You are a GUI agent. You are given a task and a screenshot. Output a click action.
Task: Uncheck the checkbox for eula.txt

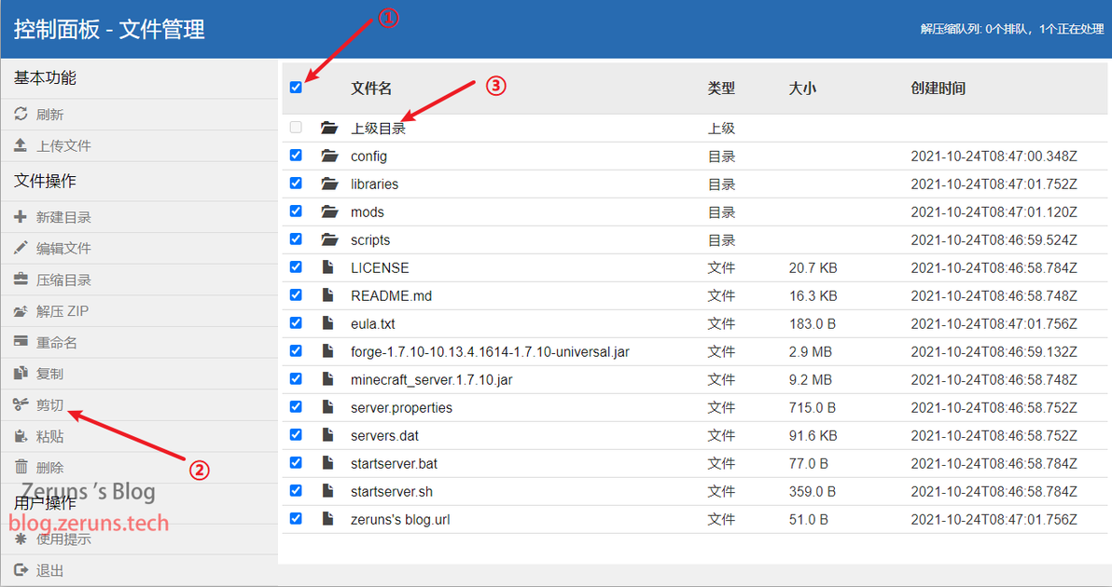[x=296, y=323]
